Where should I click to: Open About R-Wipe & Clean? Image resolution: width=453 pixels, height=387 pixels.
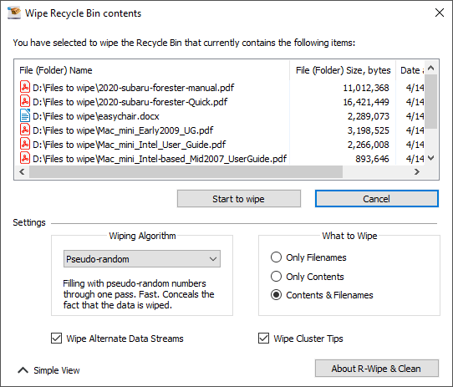tap(376, 369)
